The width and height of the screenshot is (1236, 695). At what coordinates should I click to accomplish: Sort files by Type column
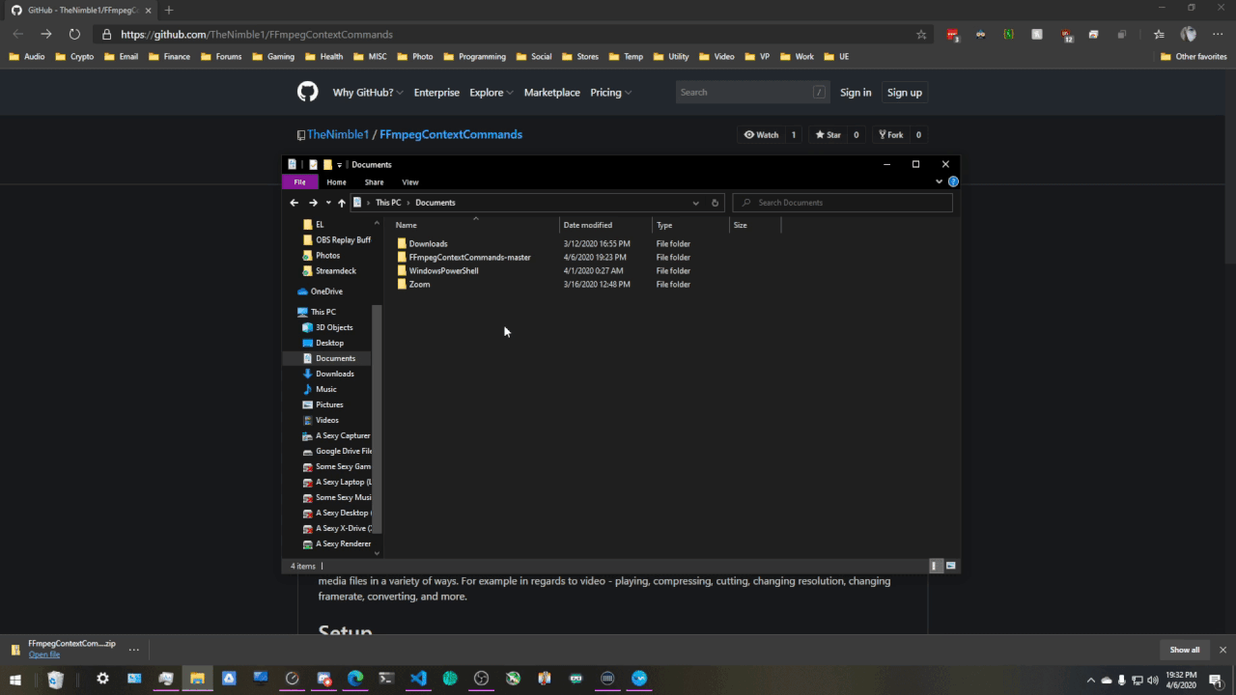(x=690, y=225)
